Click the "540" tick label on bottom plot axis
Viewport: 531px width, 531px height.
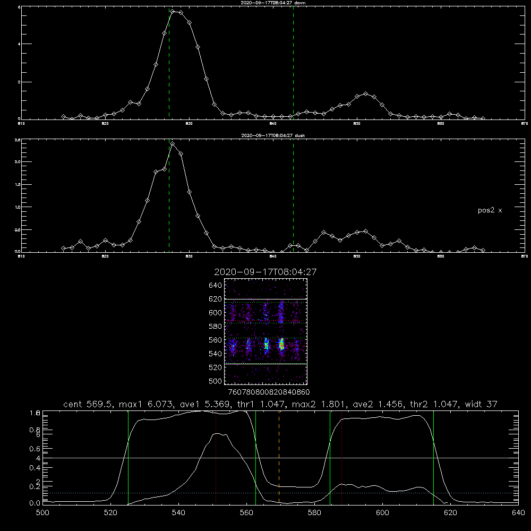click(178, 513)
